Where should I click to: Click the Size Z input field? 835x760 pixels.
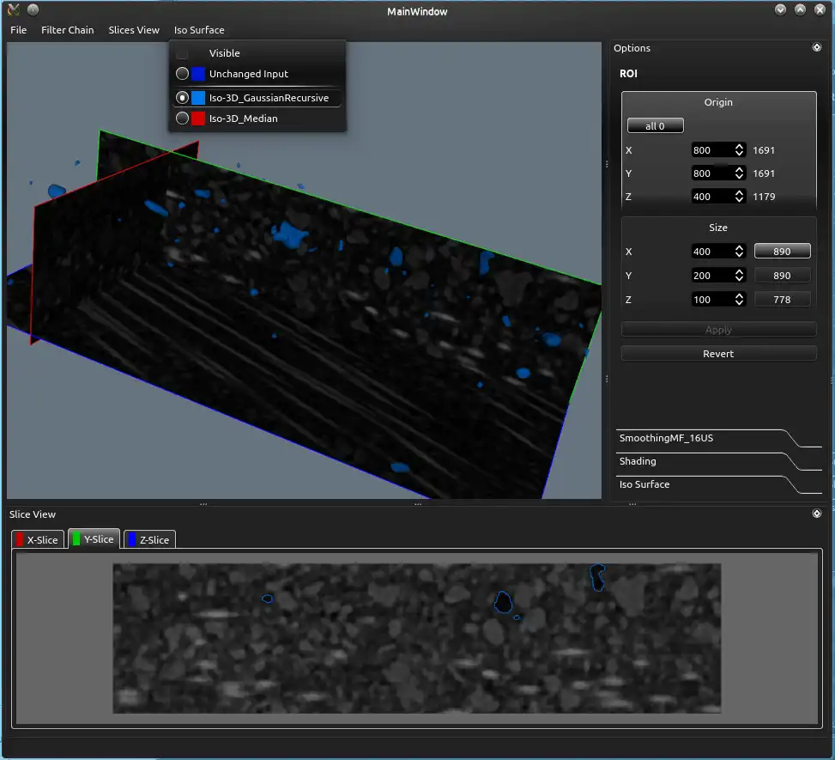(711, 299)
